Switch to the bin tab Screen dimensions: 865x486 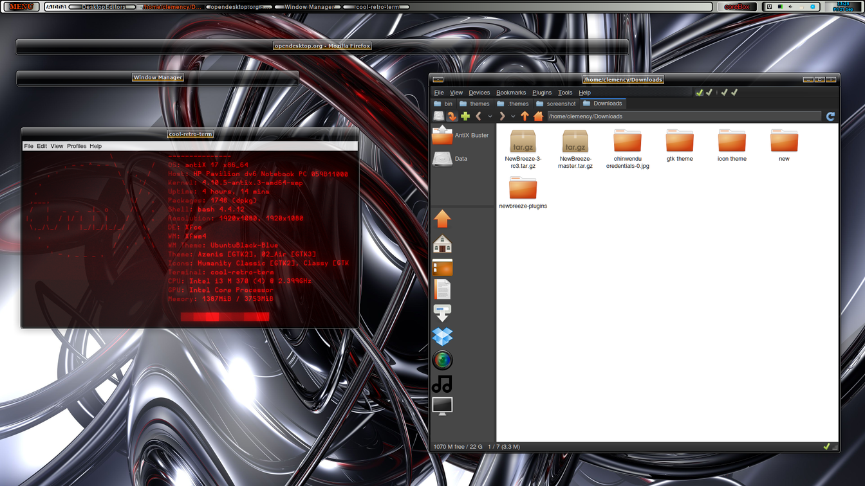[x=443, y=104]
